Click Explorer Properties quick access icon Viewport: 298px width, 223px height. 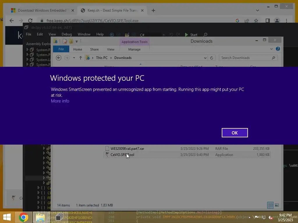pos(65,41)
